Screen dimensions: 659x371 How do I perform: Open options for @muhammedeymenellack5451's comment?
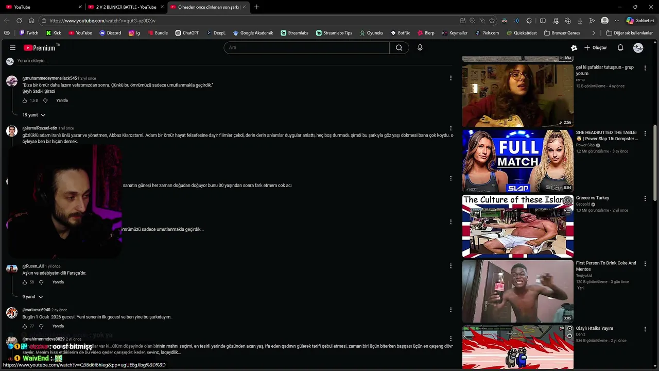(450, 78)
